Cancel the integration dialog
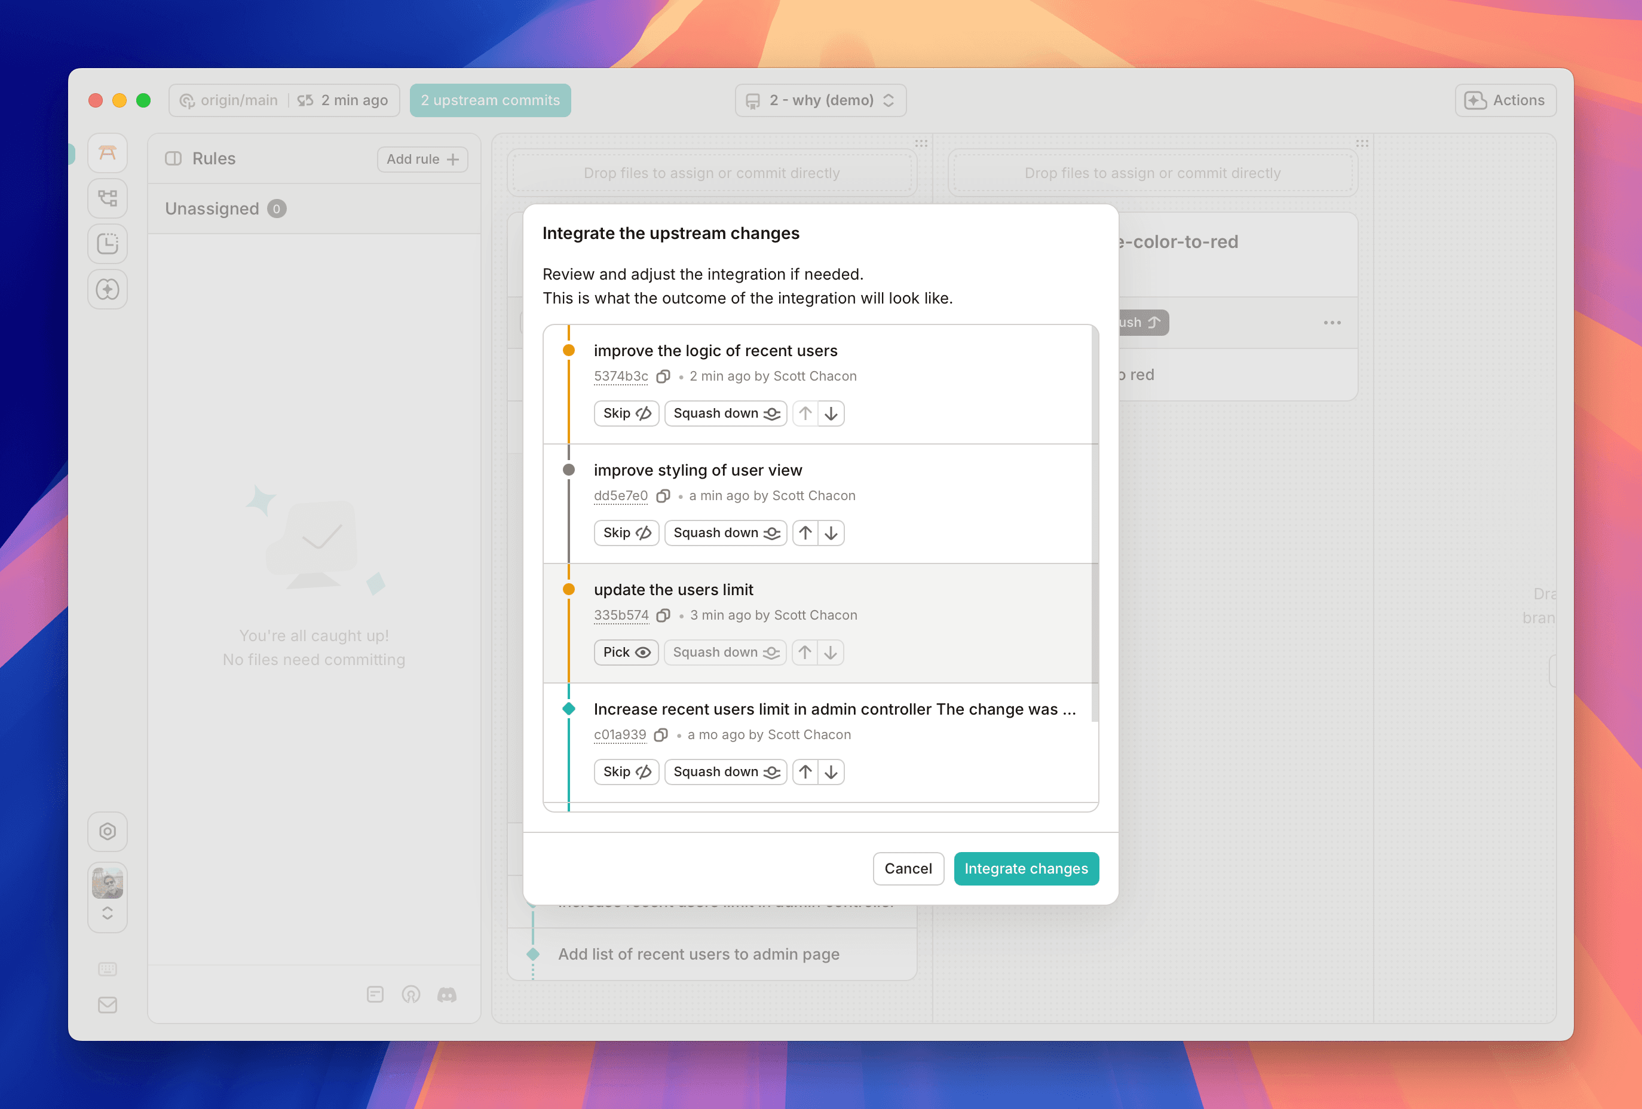 pos(908,868)
